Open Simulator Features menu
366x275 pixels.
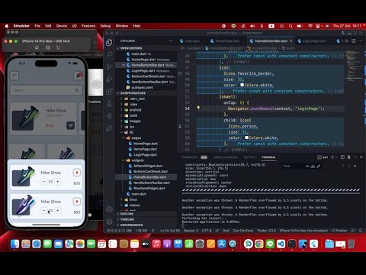coord(88,26)
